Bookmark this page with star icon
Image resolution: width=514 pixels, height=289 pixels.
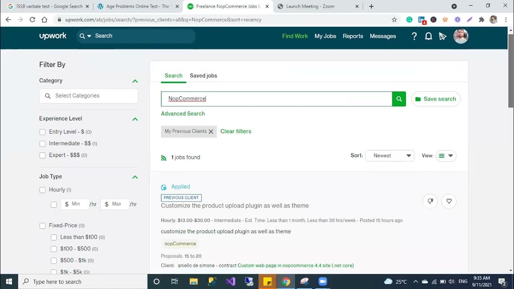point(394,20)
